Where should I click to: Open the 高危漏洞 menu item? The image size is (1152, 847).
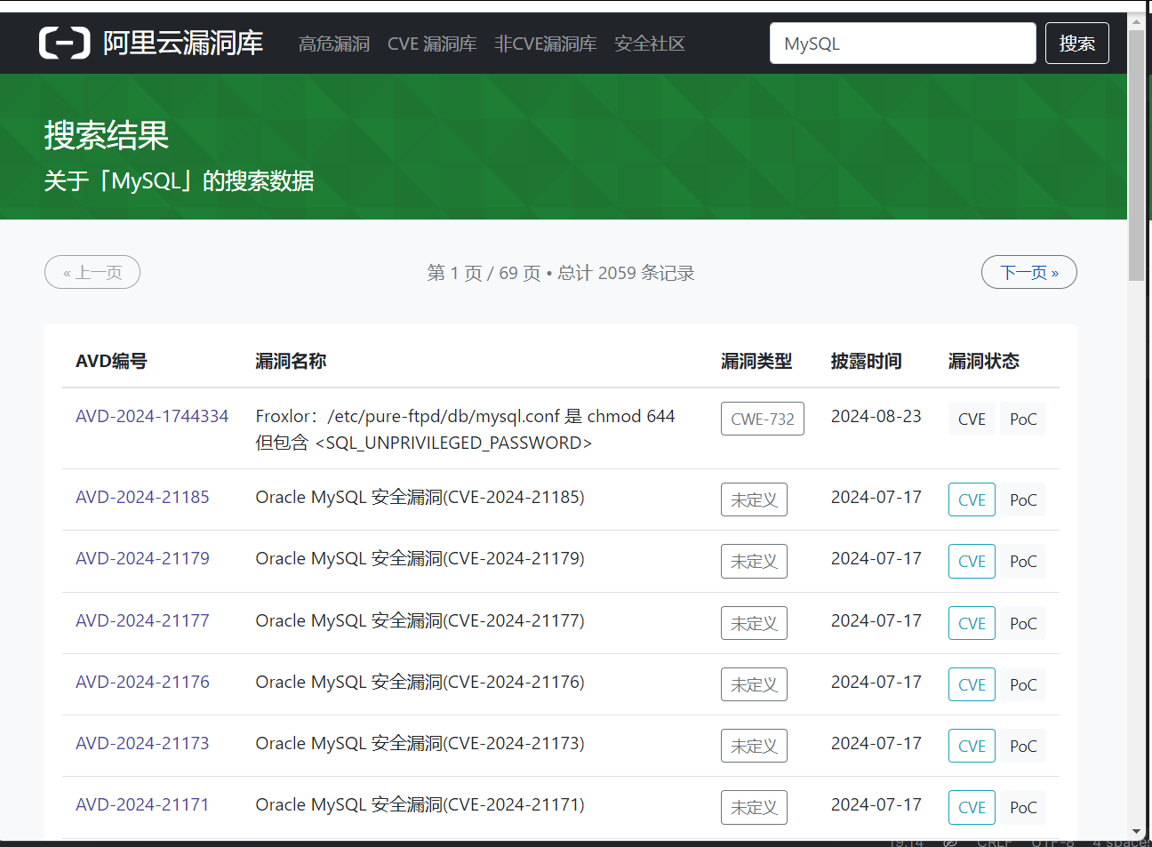pos(334,43)
